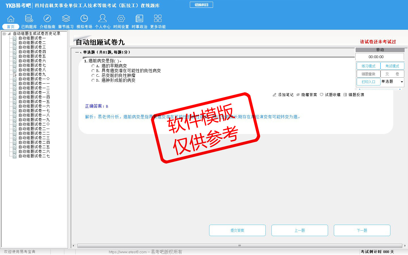This screenshot has width=408, height=255.
Task: Click the 错题反馈 feedback icon
Action: [x=345, y=95]
